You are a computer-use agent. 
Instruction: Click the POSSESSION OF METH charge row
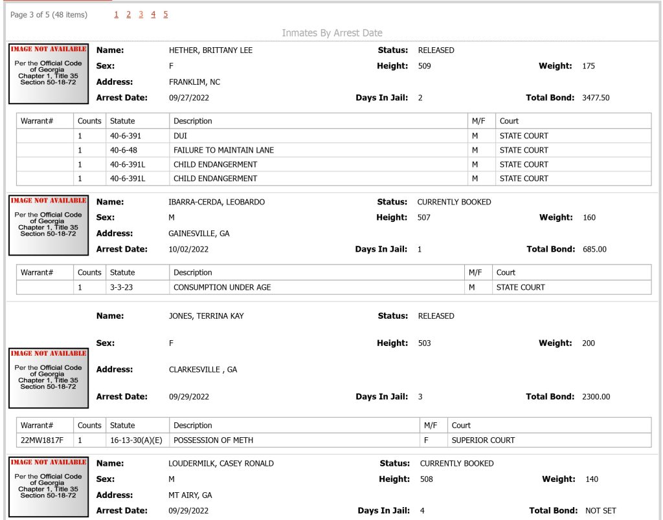point(333,440)
